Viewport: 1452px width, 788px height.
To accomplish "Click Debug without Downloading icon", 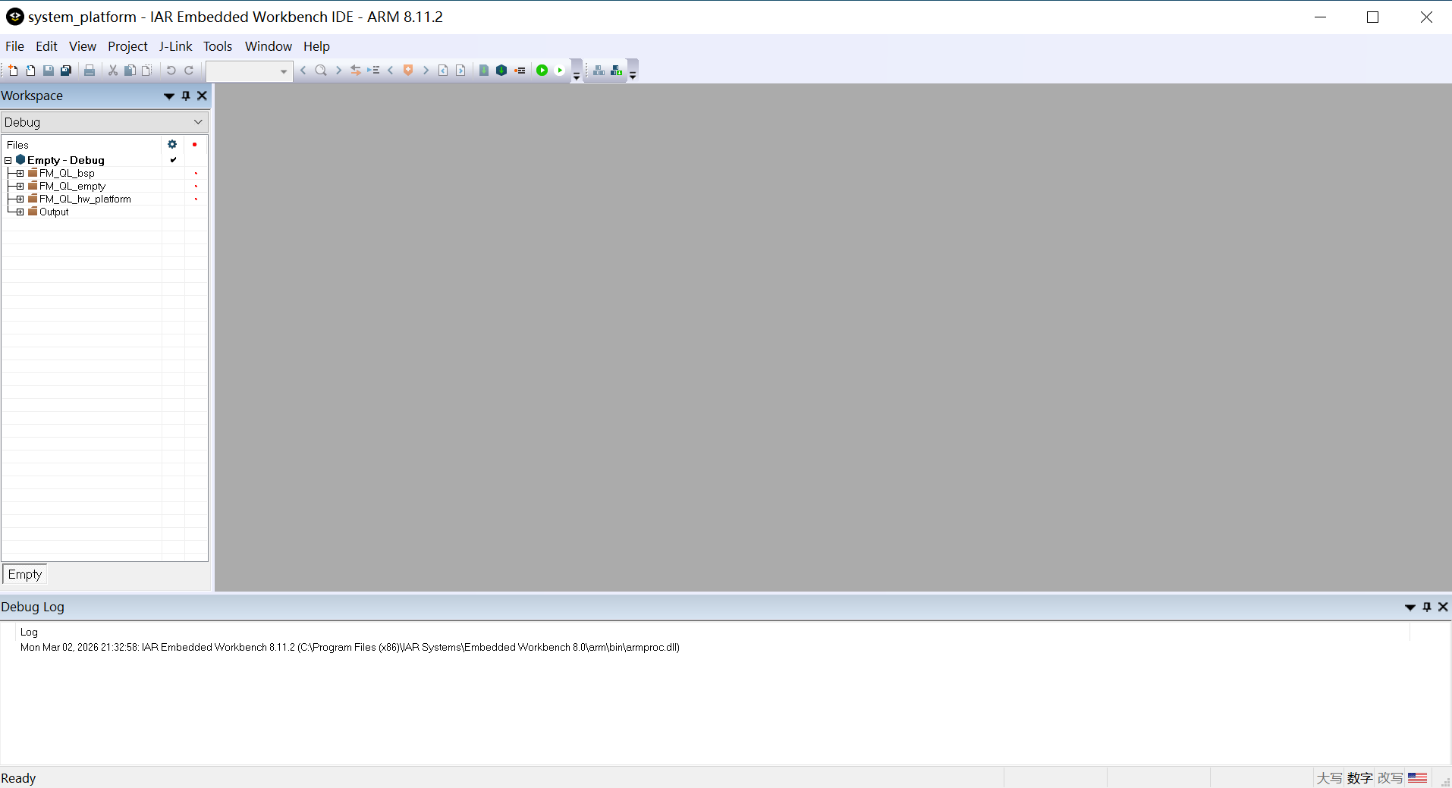I will pyautogui.click(x=560, y=71).
